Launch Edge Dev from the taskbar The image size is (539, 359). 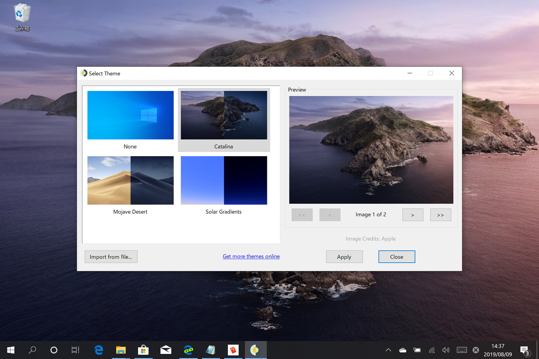tap(188, 350)
